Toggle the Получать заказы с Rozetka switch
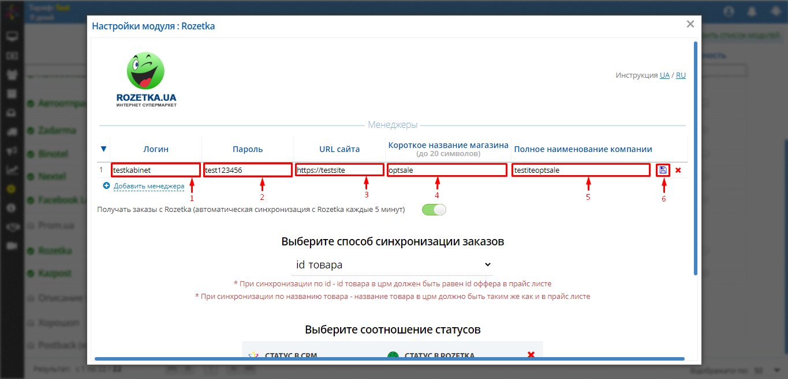This screenshot has width=788, height=379. [x=434, y=210]
